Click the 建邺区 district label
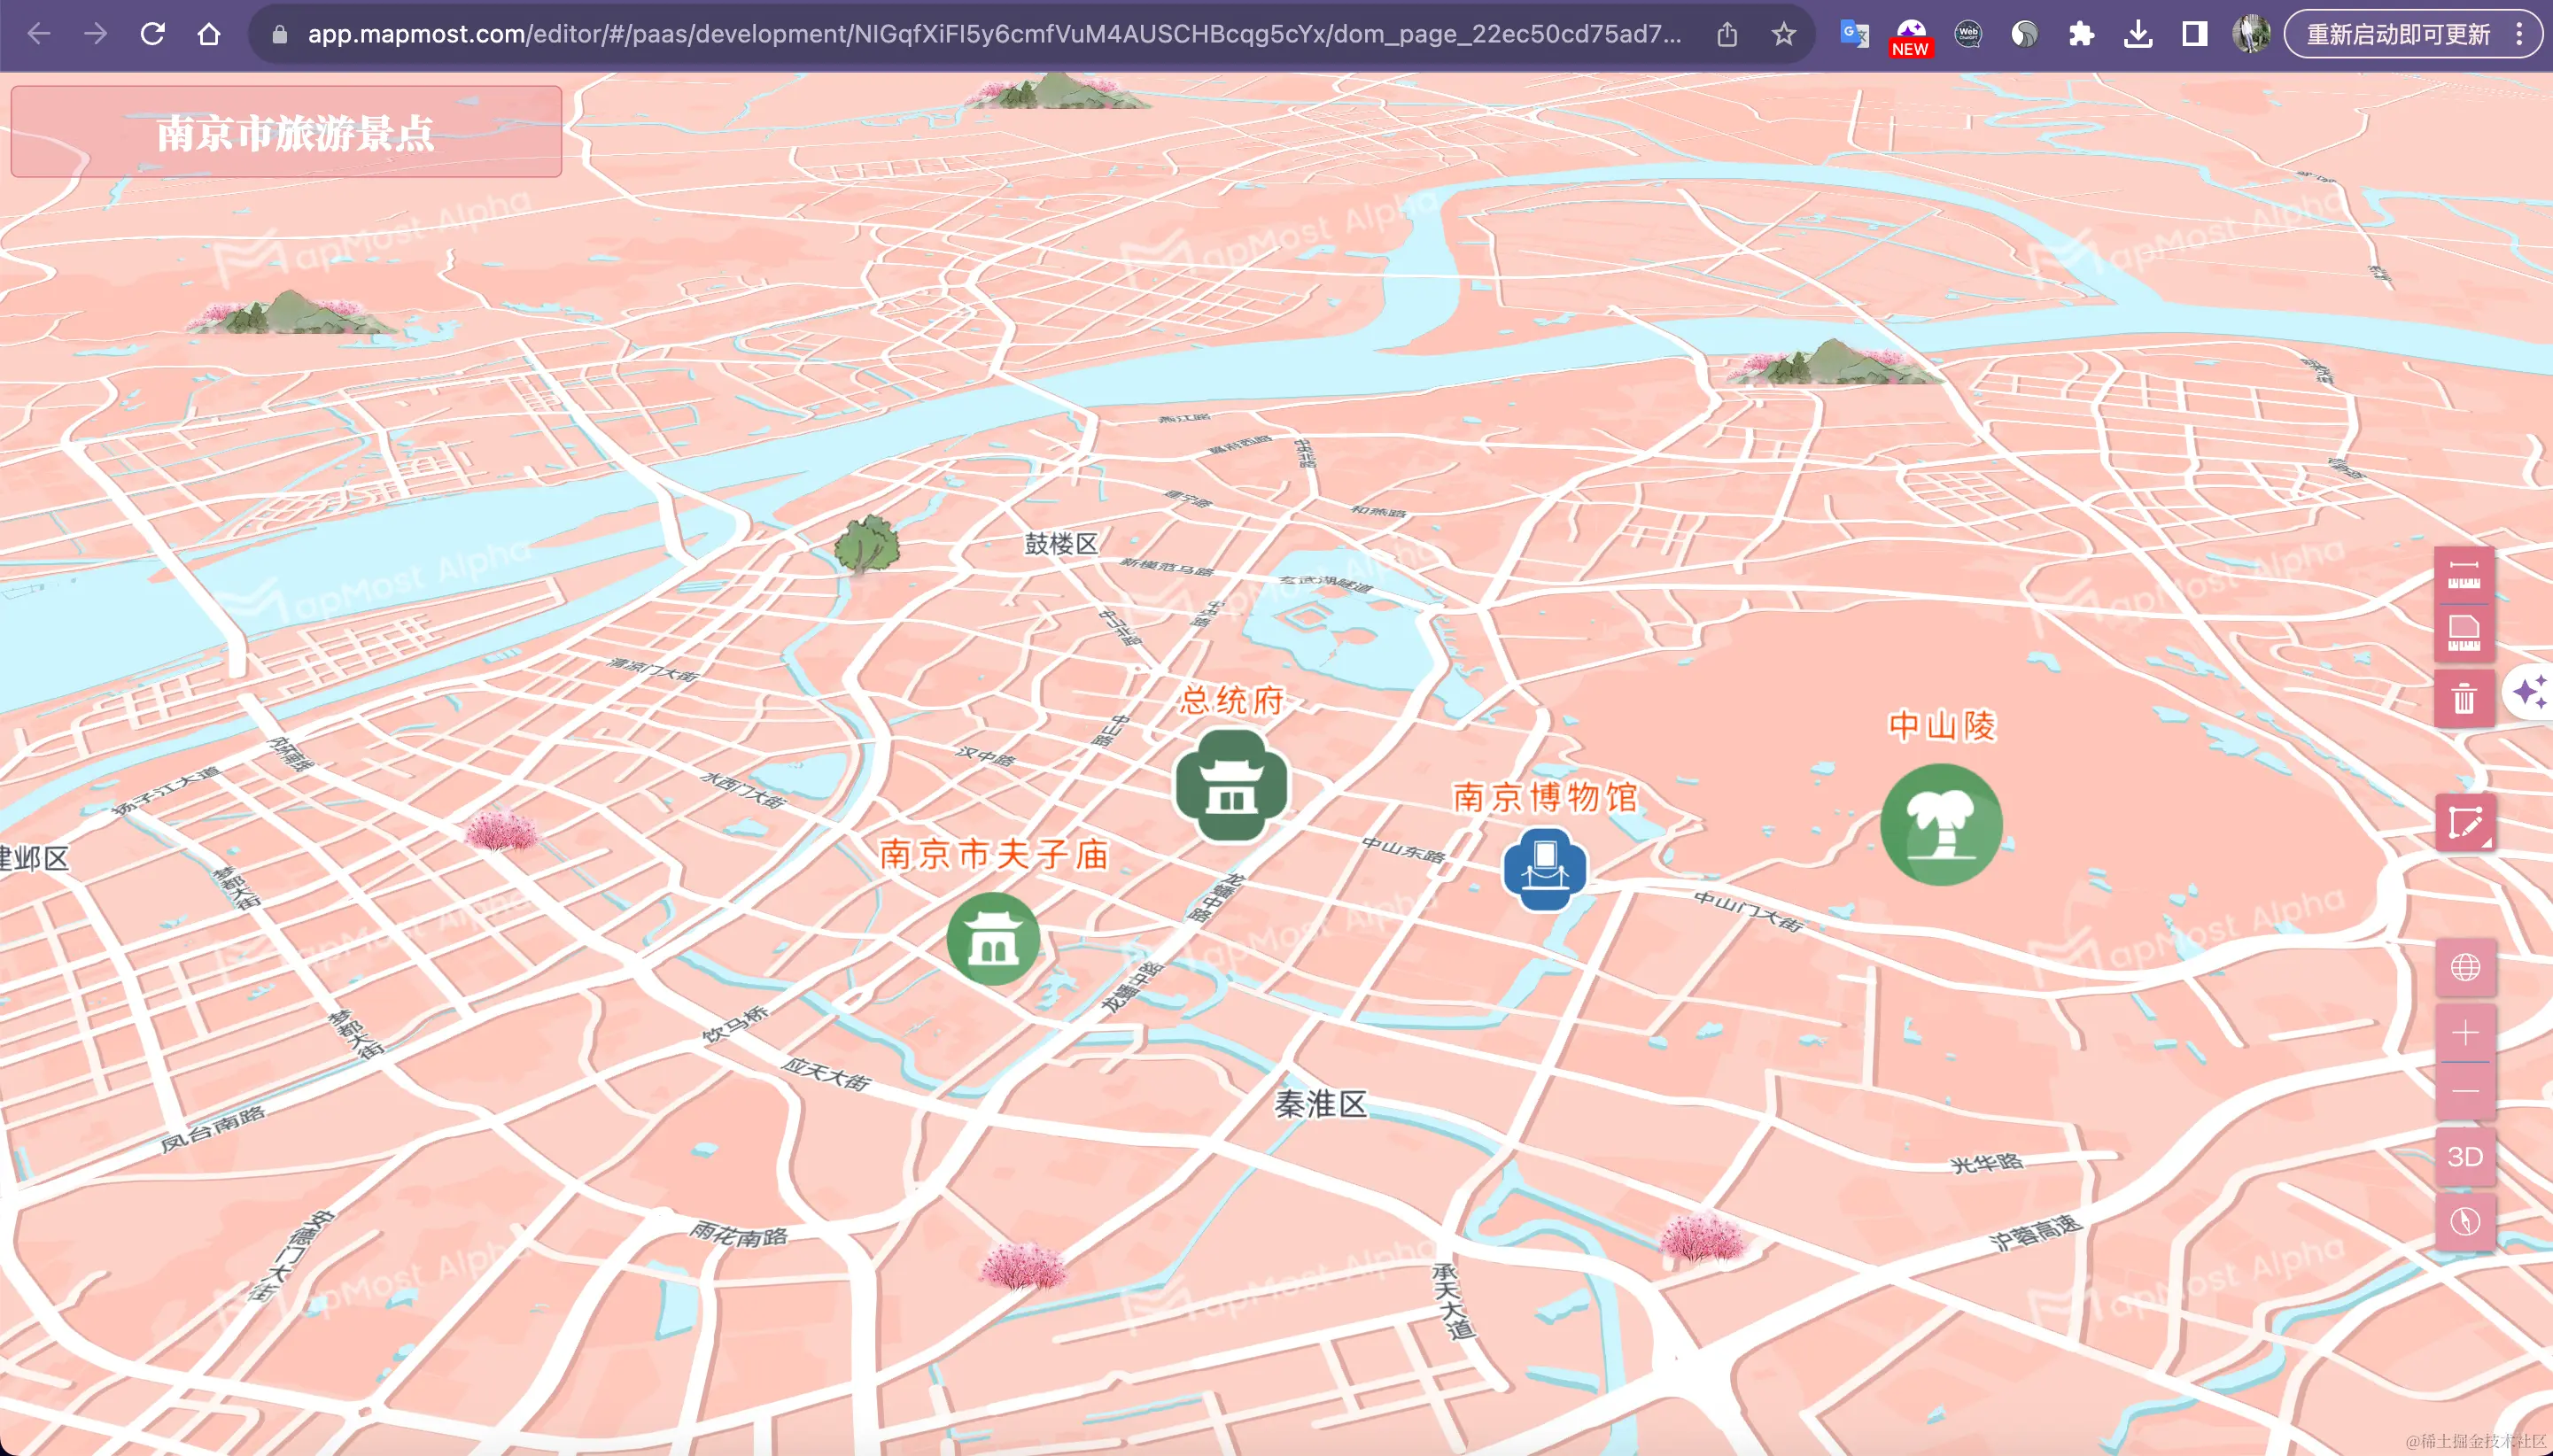This screenshot has height=1456, width=2553. tap(34, 858)
